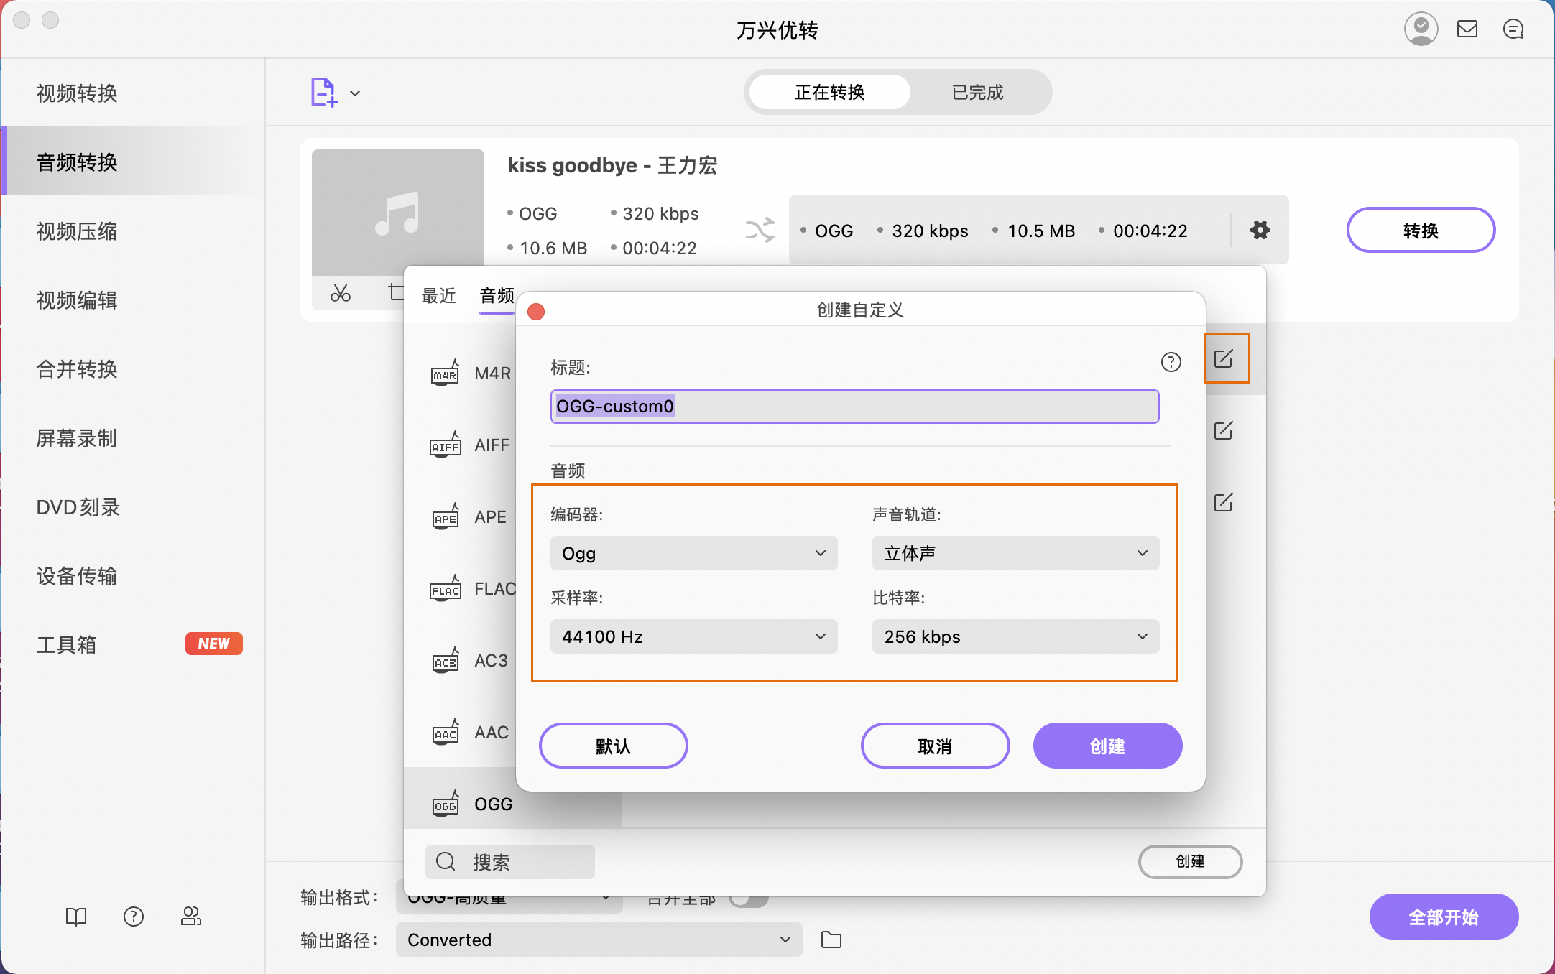Click the help question mark in custom dialog

tap(1171, 363)
